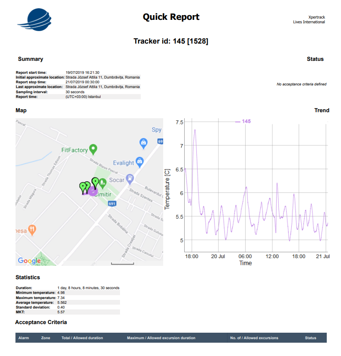341x356 pixels.
Task: Click the Zone column header
Action: point(46,338)
